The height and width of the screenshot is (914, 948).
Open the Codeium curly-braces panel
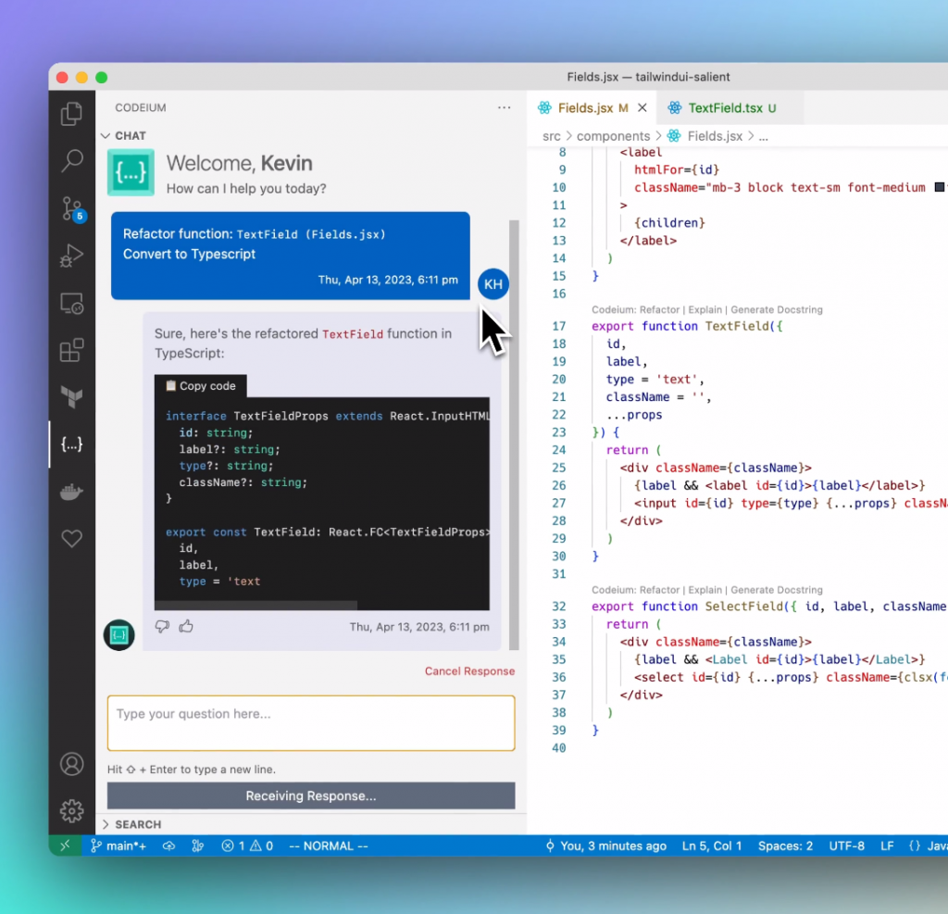point(71,444)
